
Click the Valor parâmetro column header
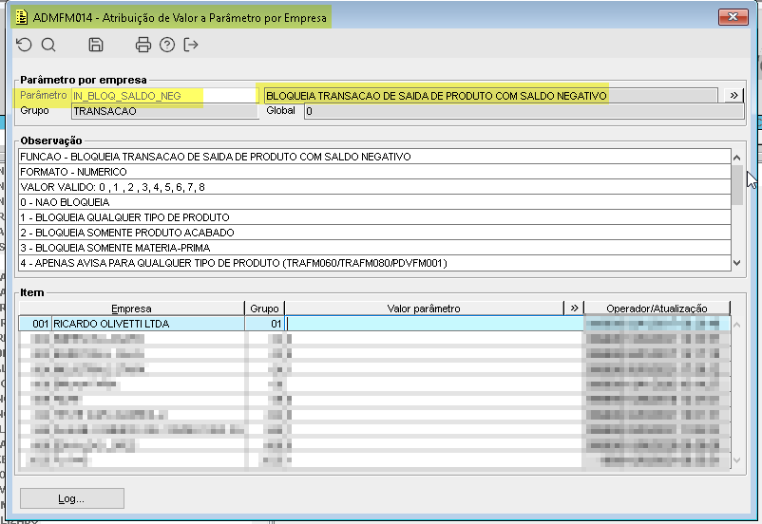pyautogui.click(x=424, y=309)
